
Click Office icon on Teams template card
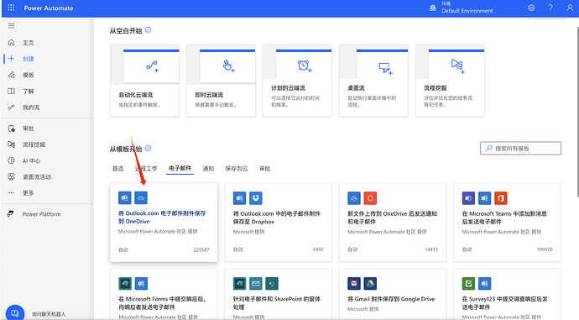click(x=501, y=198)
